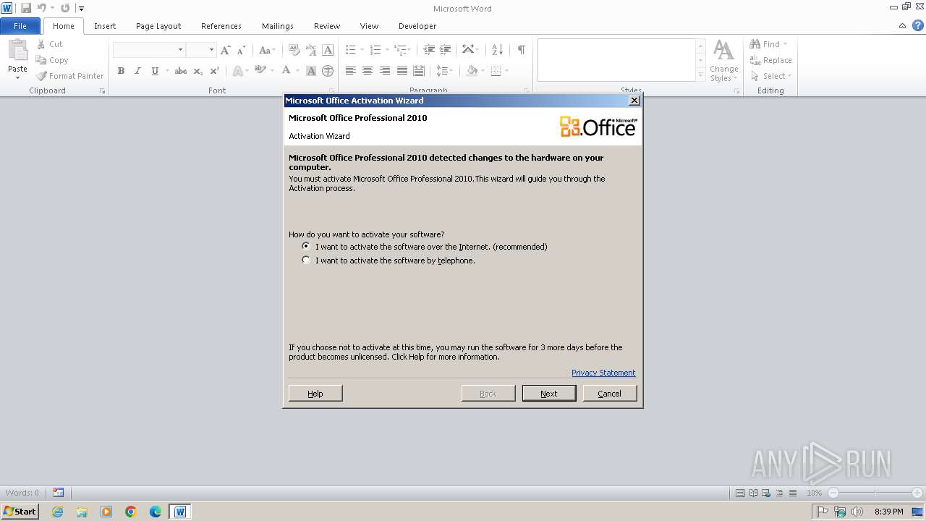
Task: Switch to the Page Layout tab
Action: click(158, 26)
